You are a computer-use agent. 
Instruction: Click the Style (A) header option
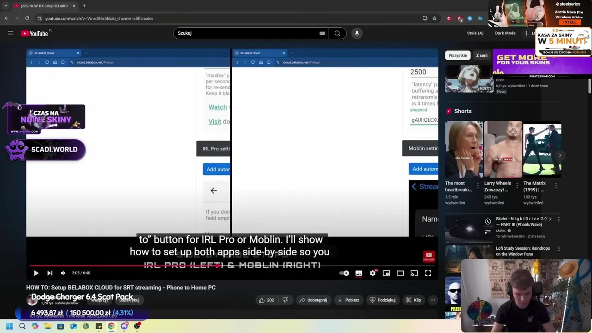coord(475,33)
